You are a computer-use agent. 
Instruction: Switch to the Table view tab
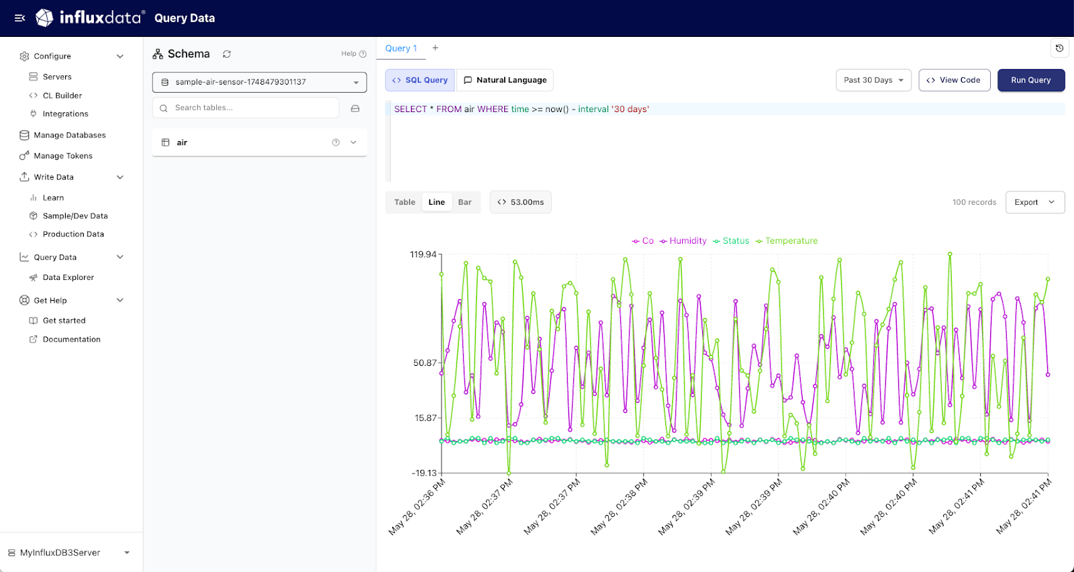pos(405,202)
